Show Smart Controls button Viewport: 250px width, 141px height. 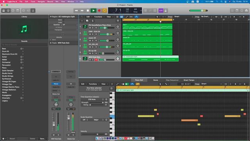(23, 11)
